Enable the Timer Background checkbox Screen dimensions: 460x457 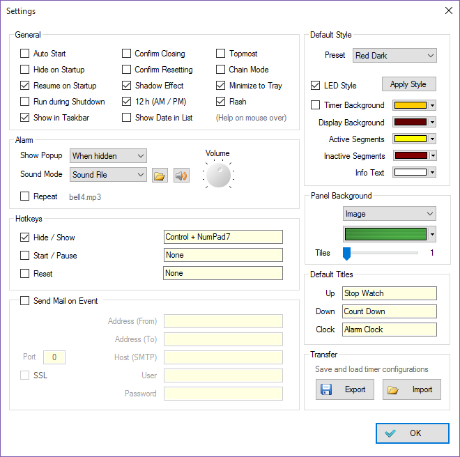[x=315, y=104]
